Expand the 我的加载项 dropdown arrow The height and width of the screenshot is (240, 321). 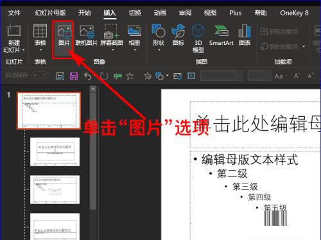pos(304,46)
